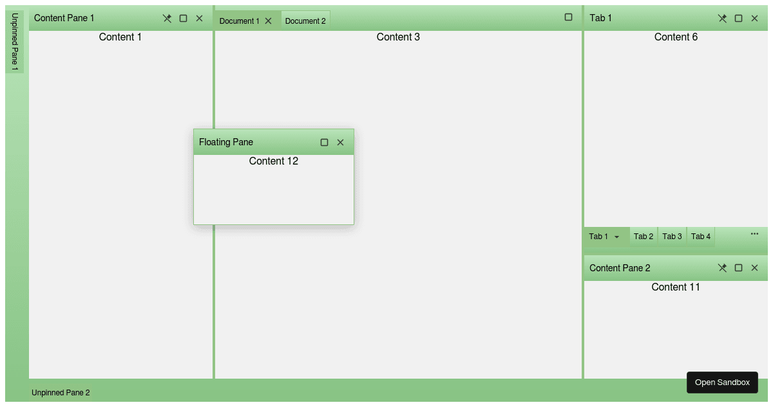Viewport: 773px width, 405px height.
Task: Click the Open Sandbox button
Action: click(x=722, y=382)
